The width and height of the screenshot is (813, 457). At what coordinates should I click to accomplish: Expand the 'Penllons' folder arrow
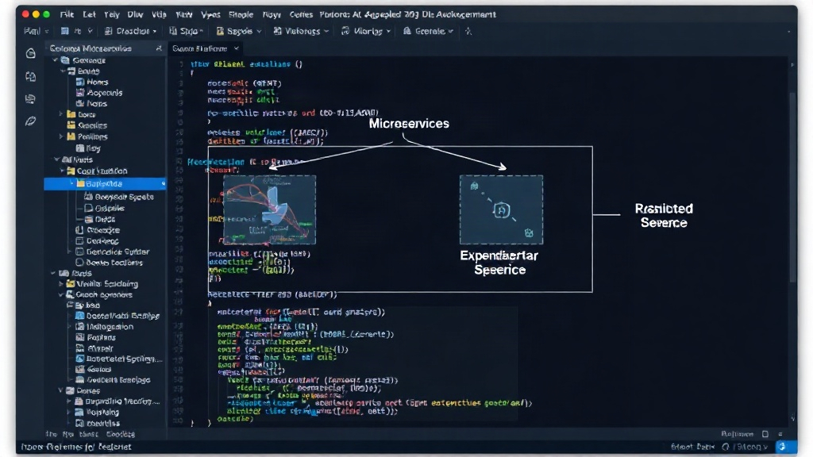point(61,136)
